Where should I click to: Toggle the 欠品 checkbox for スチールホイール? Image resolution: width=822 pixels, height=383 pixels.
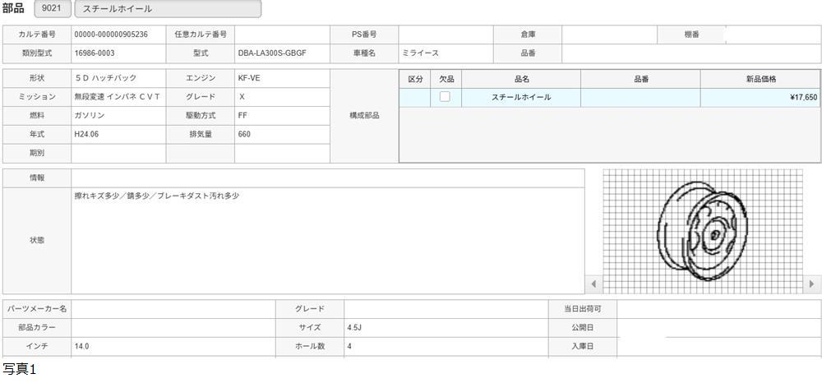click(x=445, y=97)
